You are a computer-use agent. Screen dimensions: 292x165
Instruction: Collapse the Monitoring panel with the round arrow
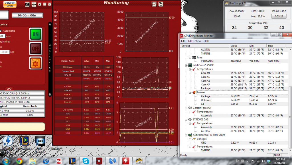point(50,94)
